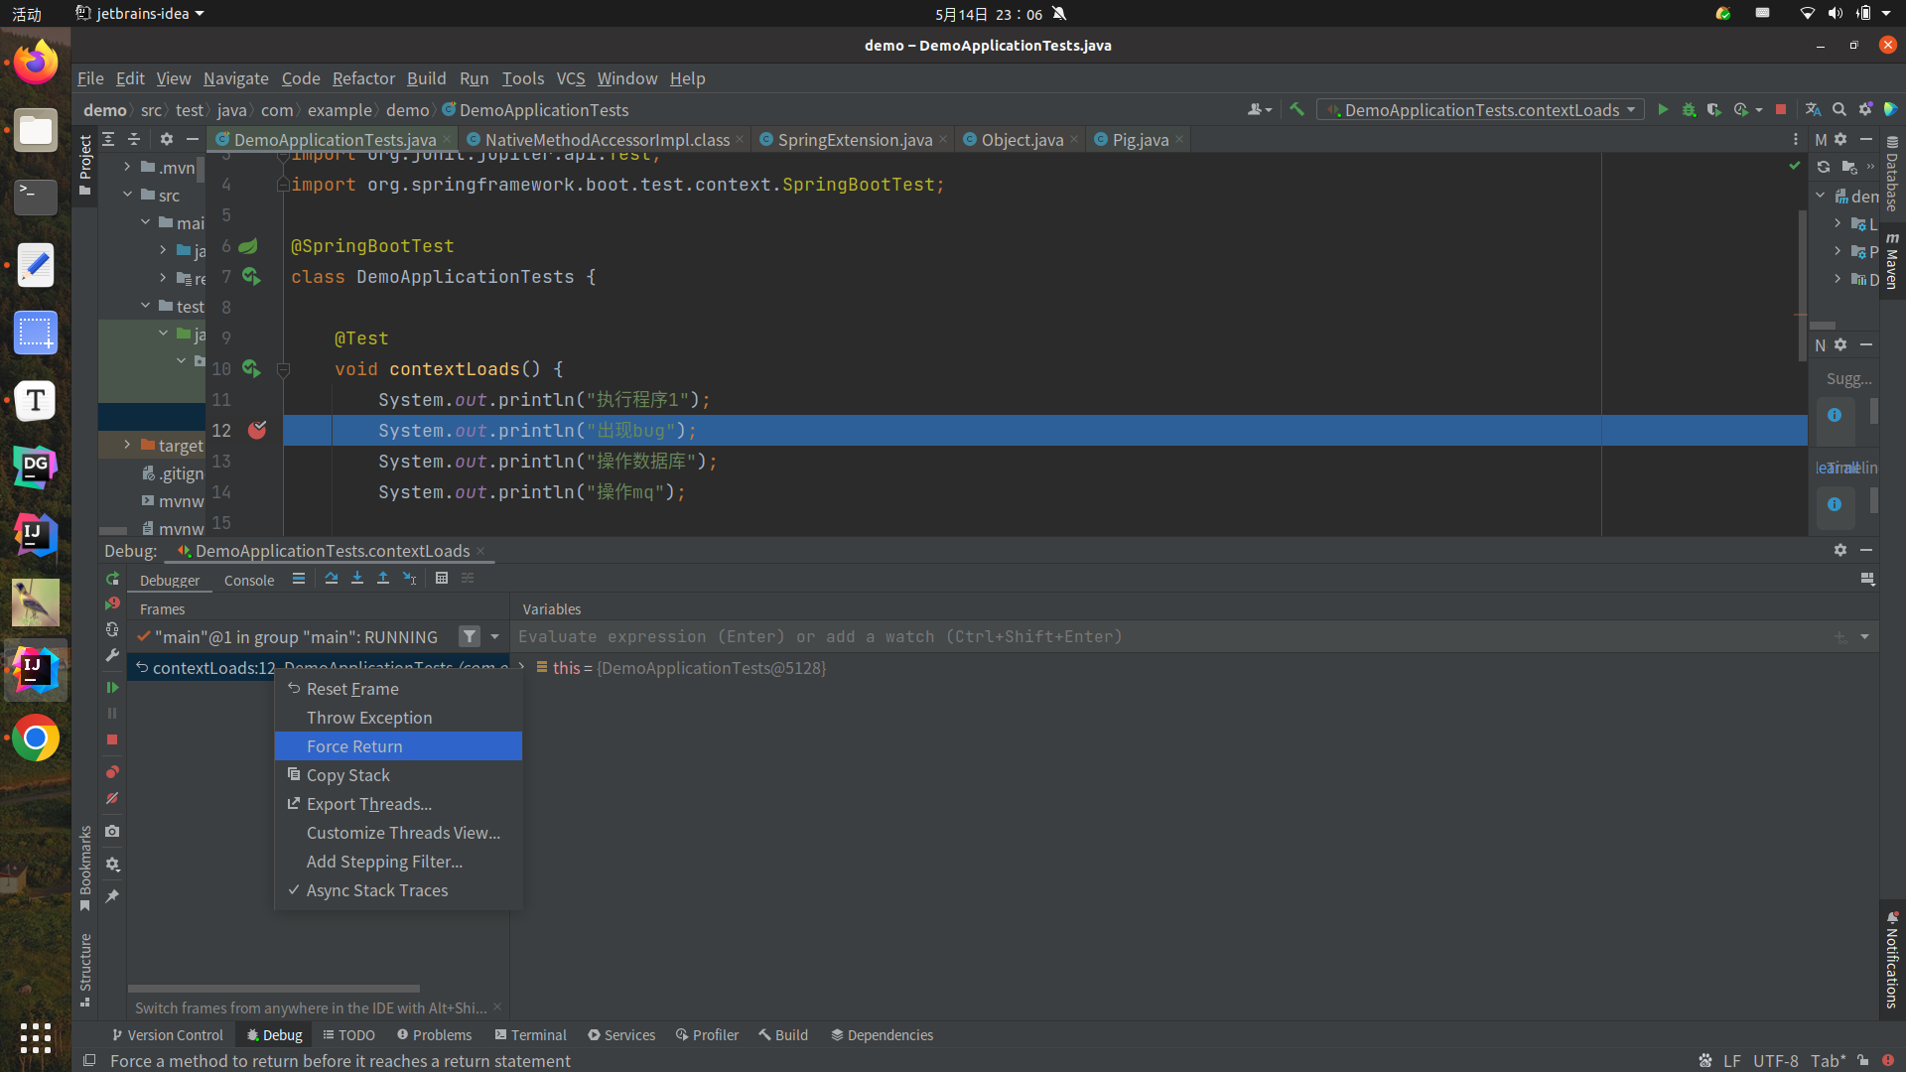
Task: Click Step Into icon in debugger
Action: 357,579
